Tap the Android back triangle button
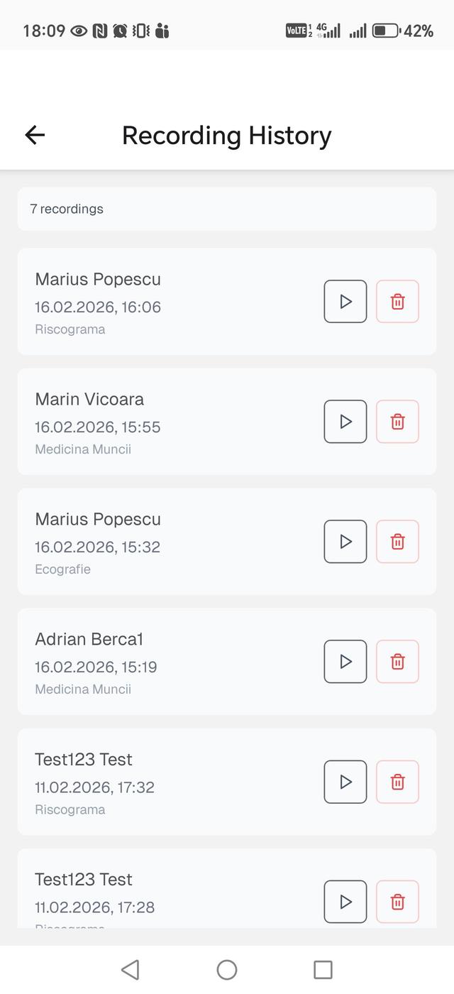This screenshot has height=994, width=454. (130, 970)
